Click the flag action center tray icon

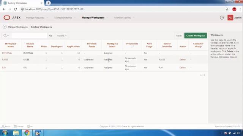pyautogui.click(x=226, y=133)
